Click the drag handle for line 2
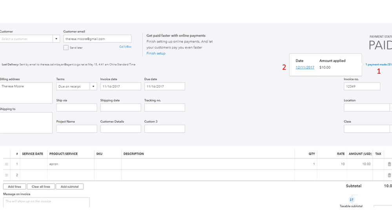This screenshot has height=220, width=392. [6, 175]
